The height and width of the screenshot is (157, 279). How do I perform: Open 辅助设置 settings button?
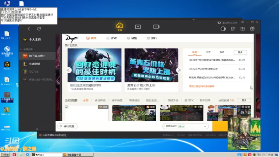tap(67, 126)
